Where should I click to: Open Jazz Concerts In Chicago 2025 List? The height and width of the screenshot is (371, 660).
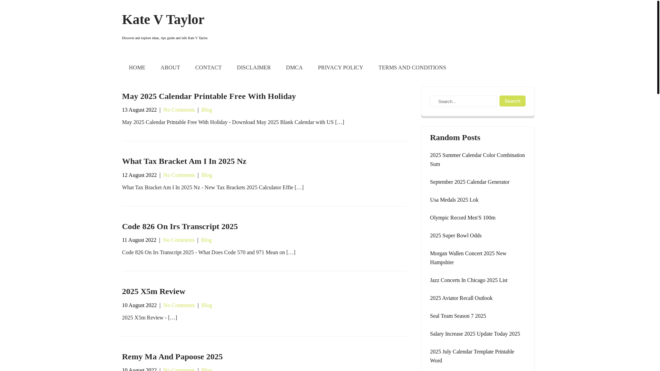click(469, 280)
